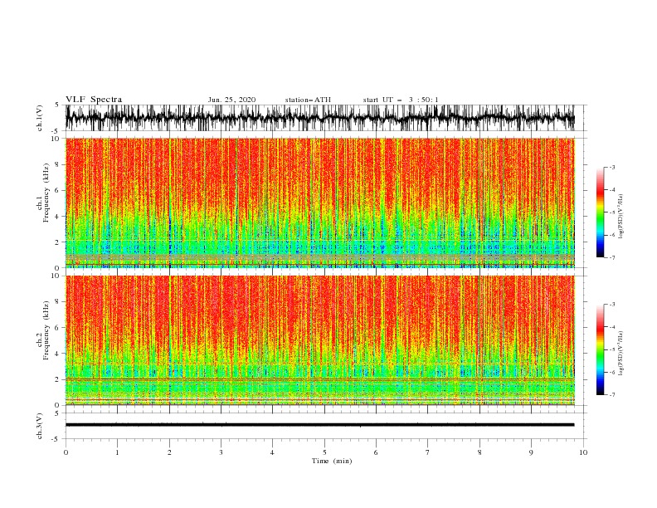Click time axis tick label "3"

[x=221, y=452]
